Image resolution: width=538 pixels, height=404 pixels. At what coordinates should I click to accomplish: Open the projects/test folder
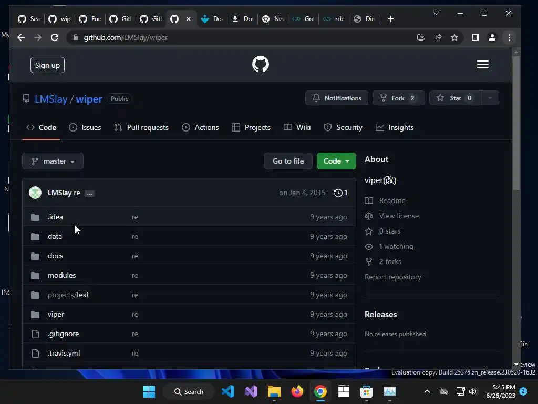click(68, 295)
